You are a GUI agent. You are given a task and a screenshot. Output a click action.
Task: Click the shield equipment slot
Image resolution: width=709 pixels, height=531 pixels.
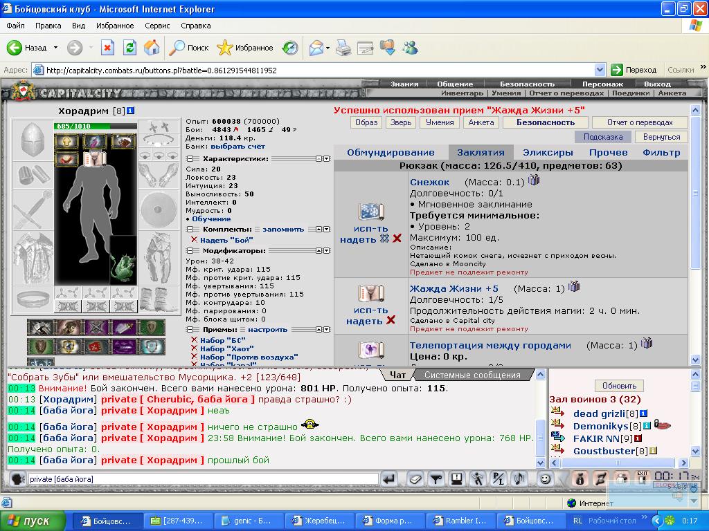(156, 208)
